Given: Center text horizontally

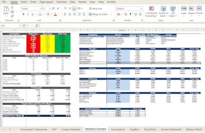Looking at the screenshot, I should pos(70,14).
